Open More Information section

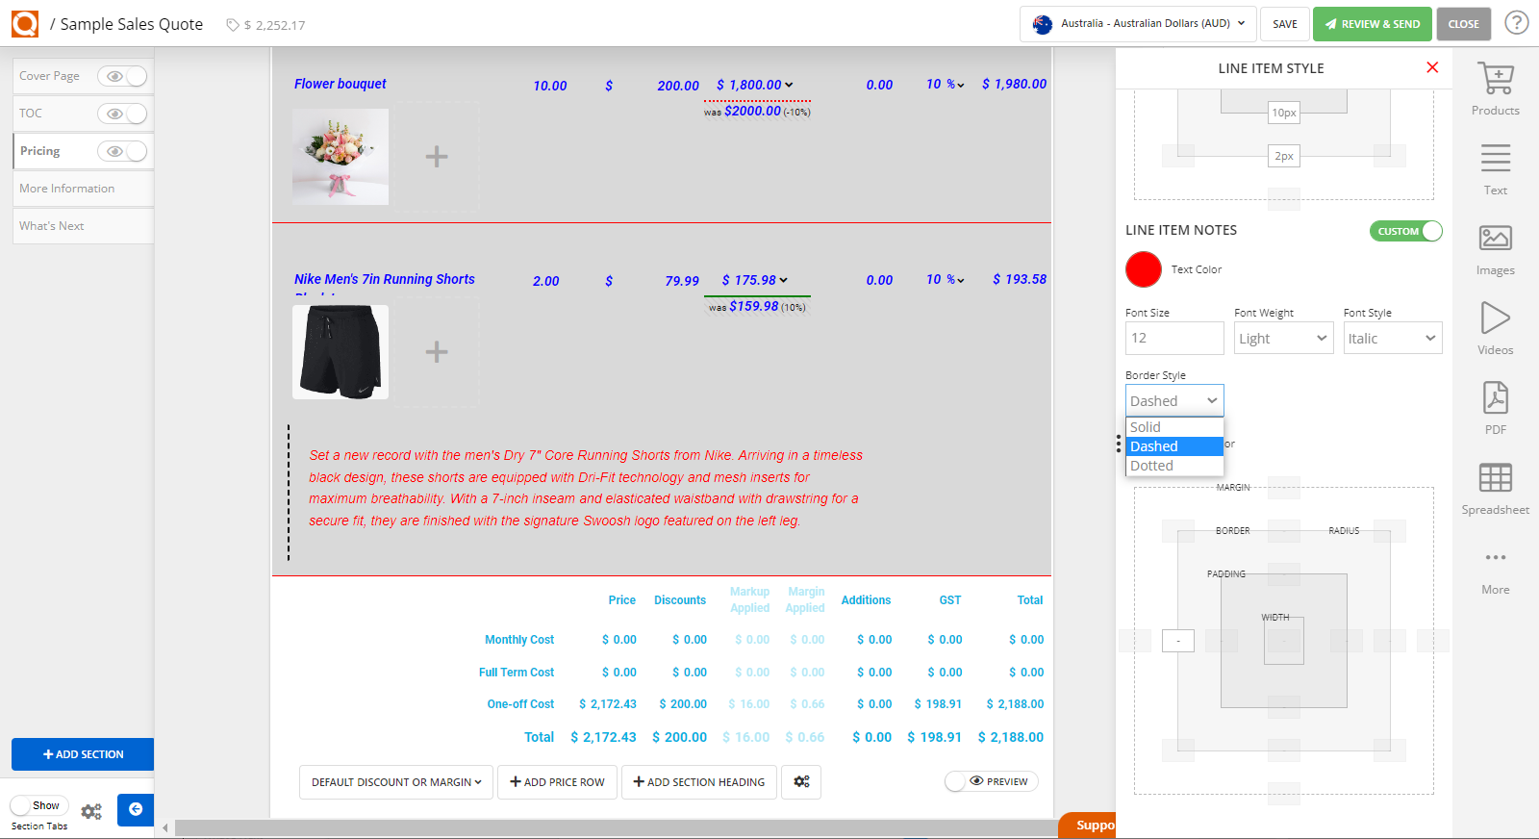point(83,189)
